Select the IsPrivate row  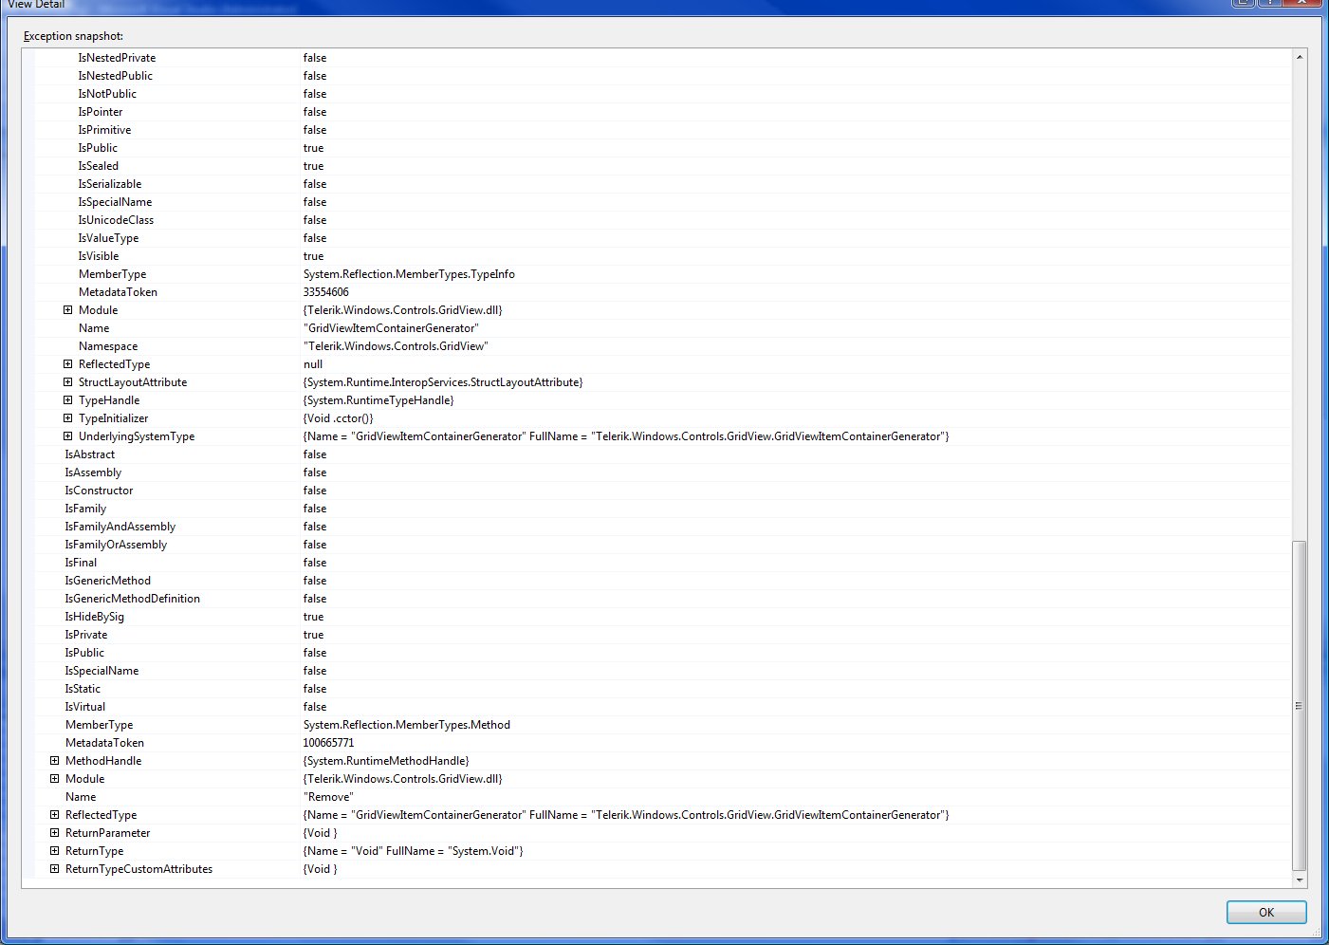pos(662,635)
